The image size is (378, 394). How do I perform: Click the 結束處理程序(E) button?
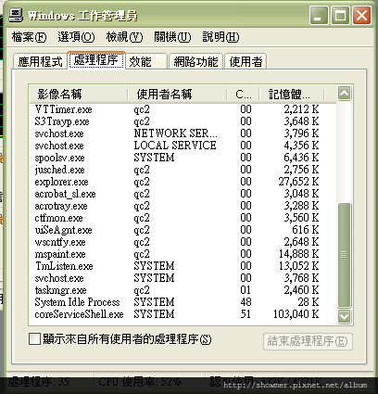308,341
